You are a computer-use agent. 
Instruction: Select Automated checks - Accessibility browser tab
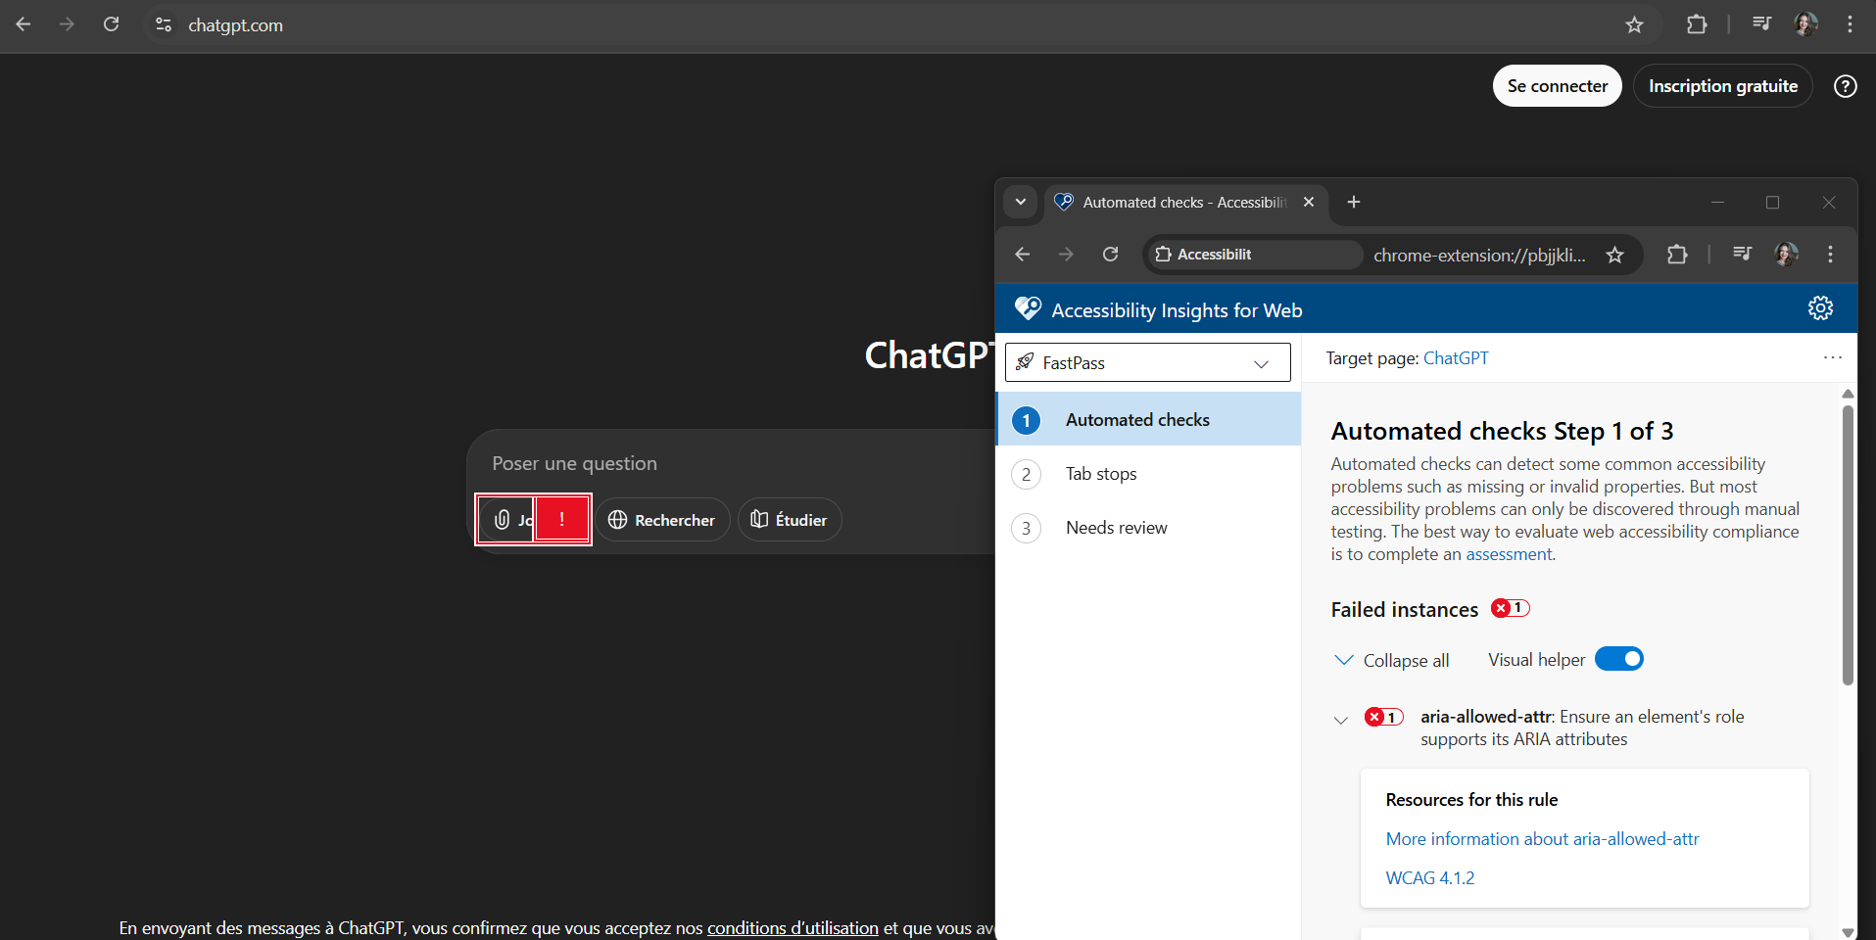pos(1183,202)
